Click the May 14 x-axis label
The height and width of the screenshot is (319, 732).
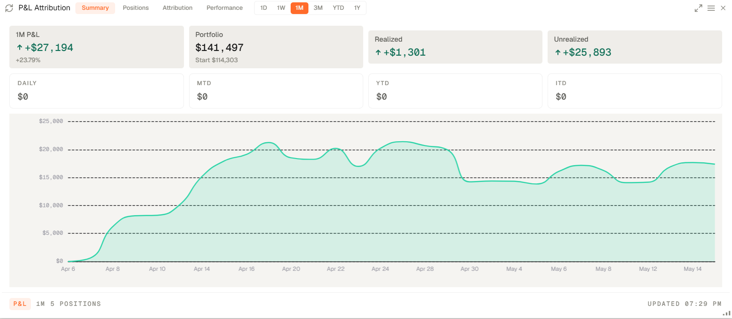coord(693,269)
